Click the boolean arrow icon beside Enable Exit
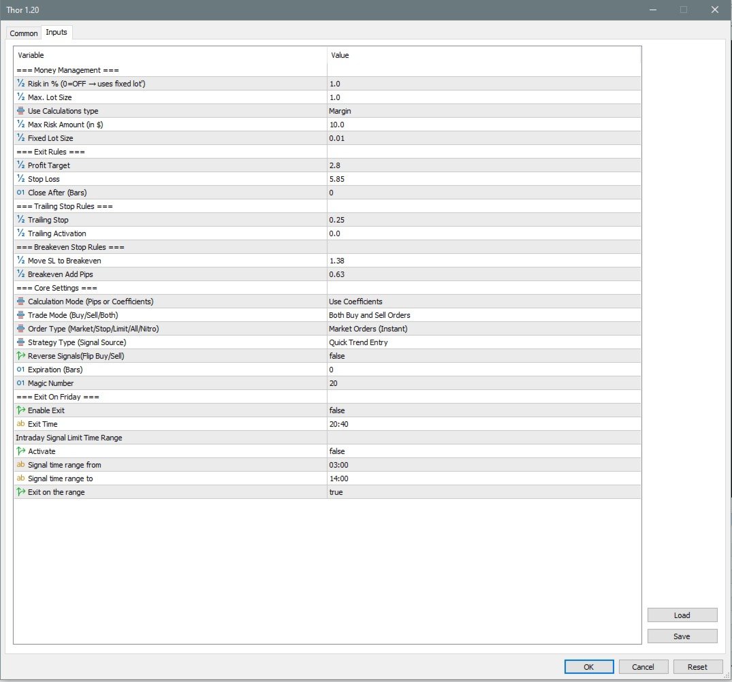 click(x=20, y=410)
